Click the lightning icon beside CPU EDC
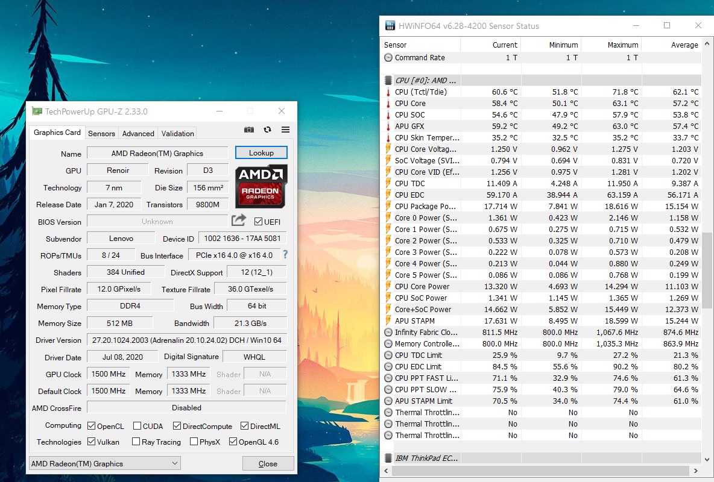The height and width of the screenshot is (482, 714). (388, 195)
